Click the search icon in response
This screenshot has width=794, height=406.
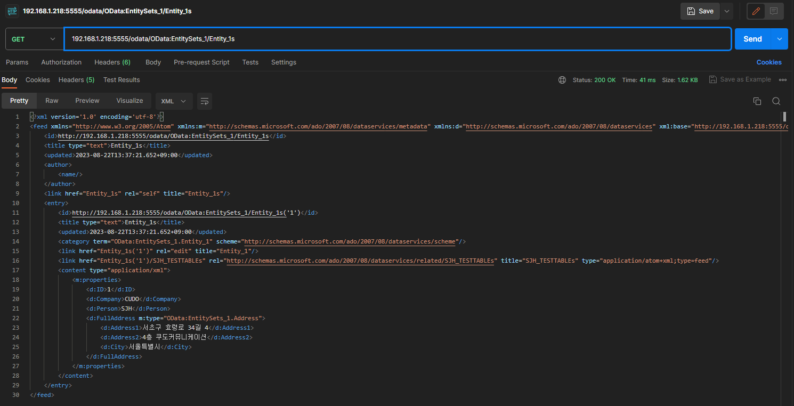(776, 101)
